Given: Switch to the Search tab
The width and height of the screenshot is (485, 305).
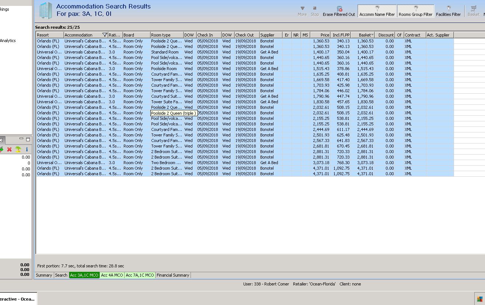Looking at the screenshot, I should [x=61, y=275].
